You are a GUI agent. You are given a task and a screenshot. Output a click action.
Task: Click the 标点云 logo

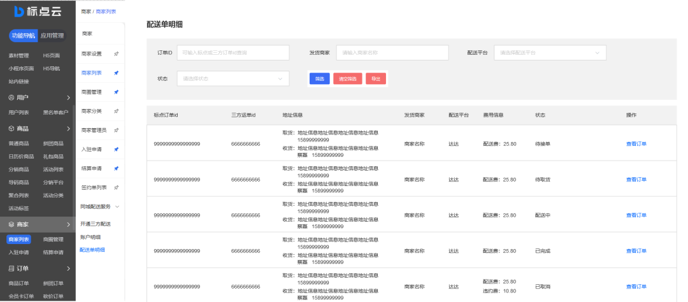pyautogui.click(x=38, y=12)
